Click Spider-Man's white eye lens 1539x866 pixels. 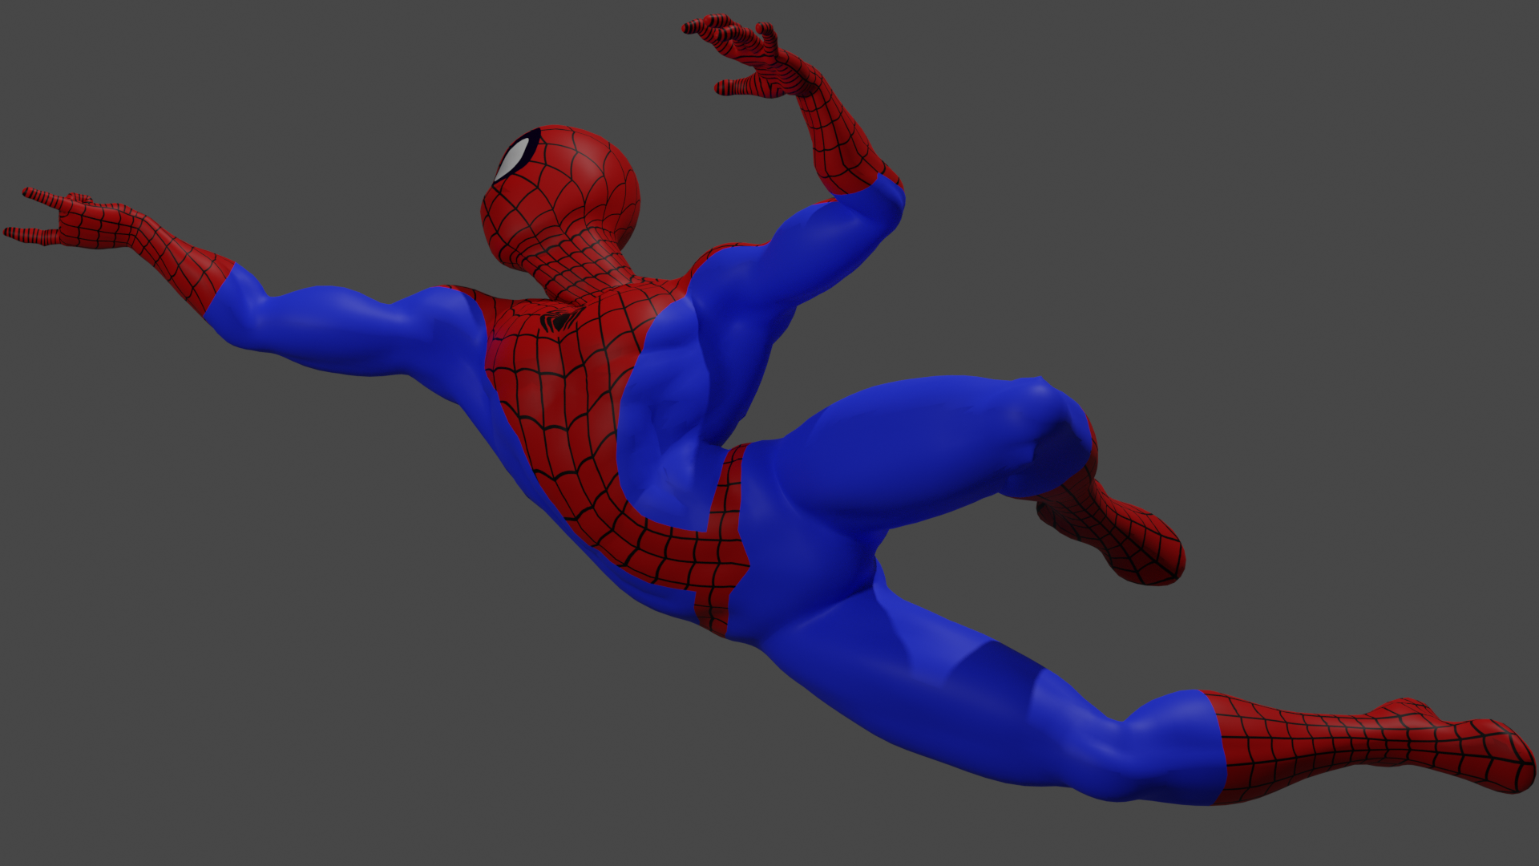[514, 158]
